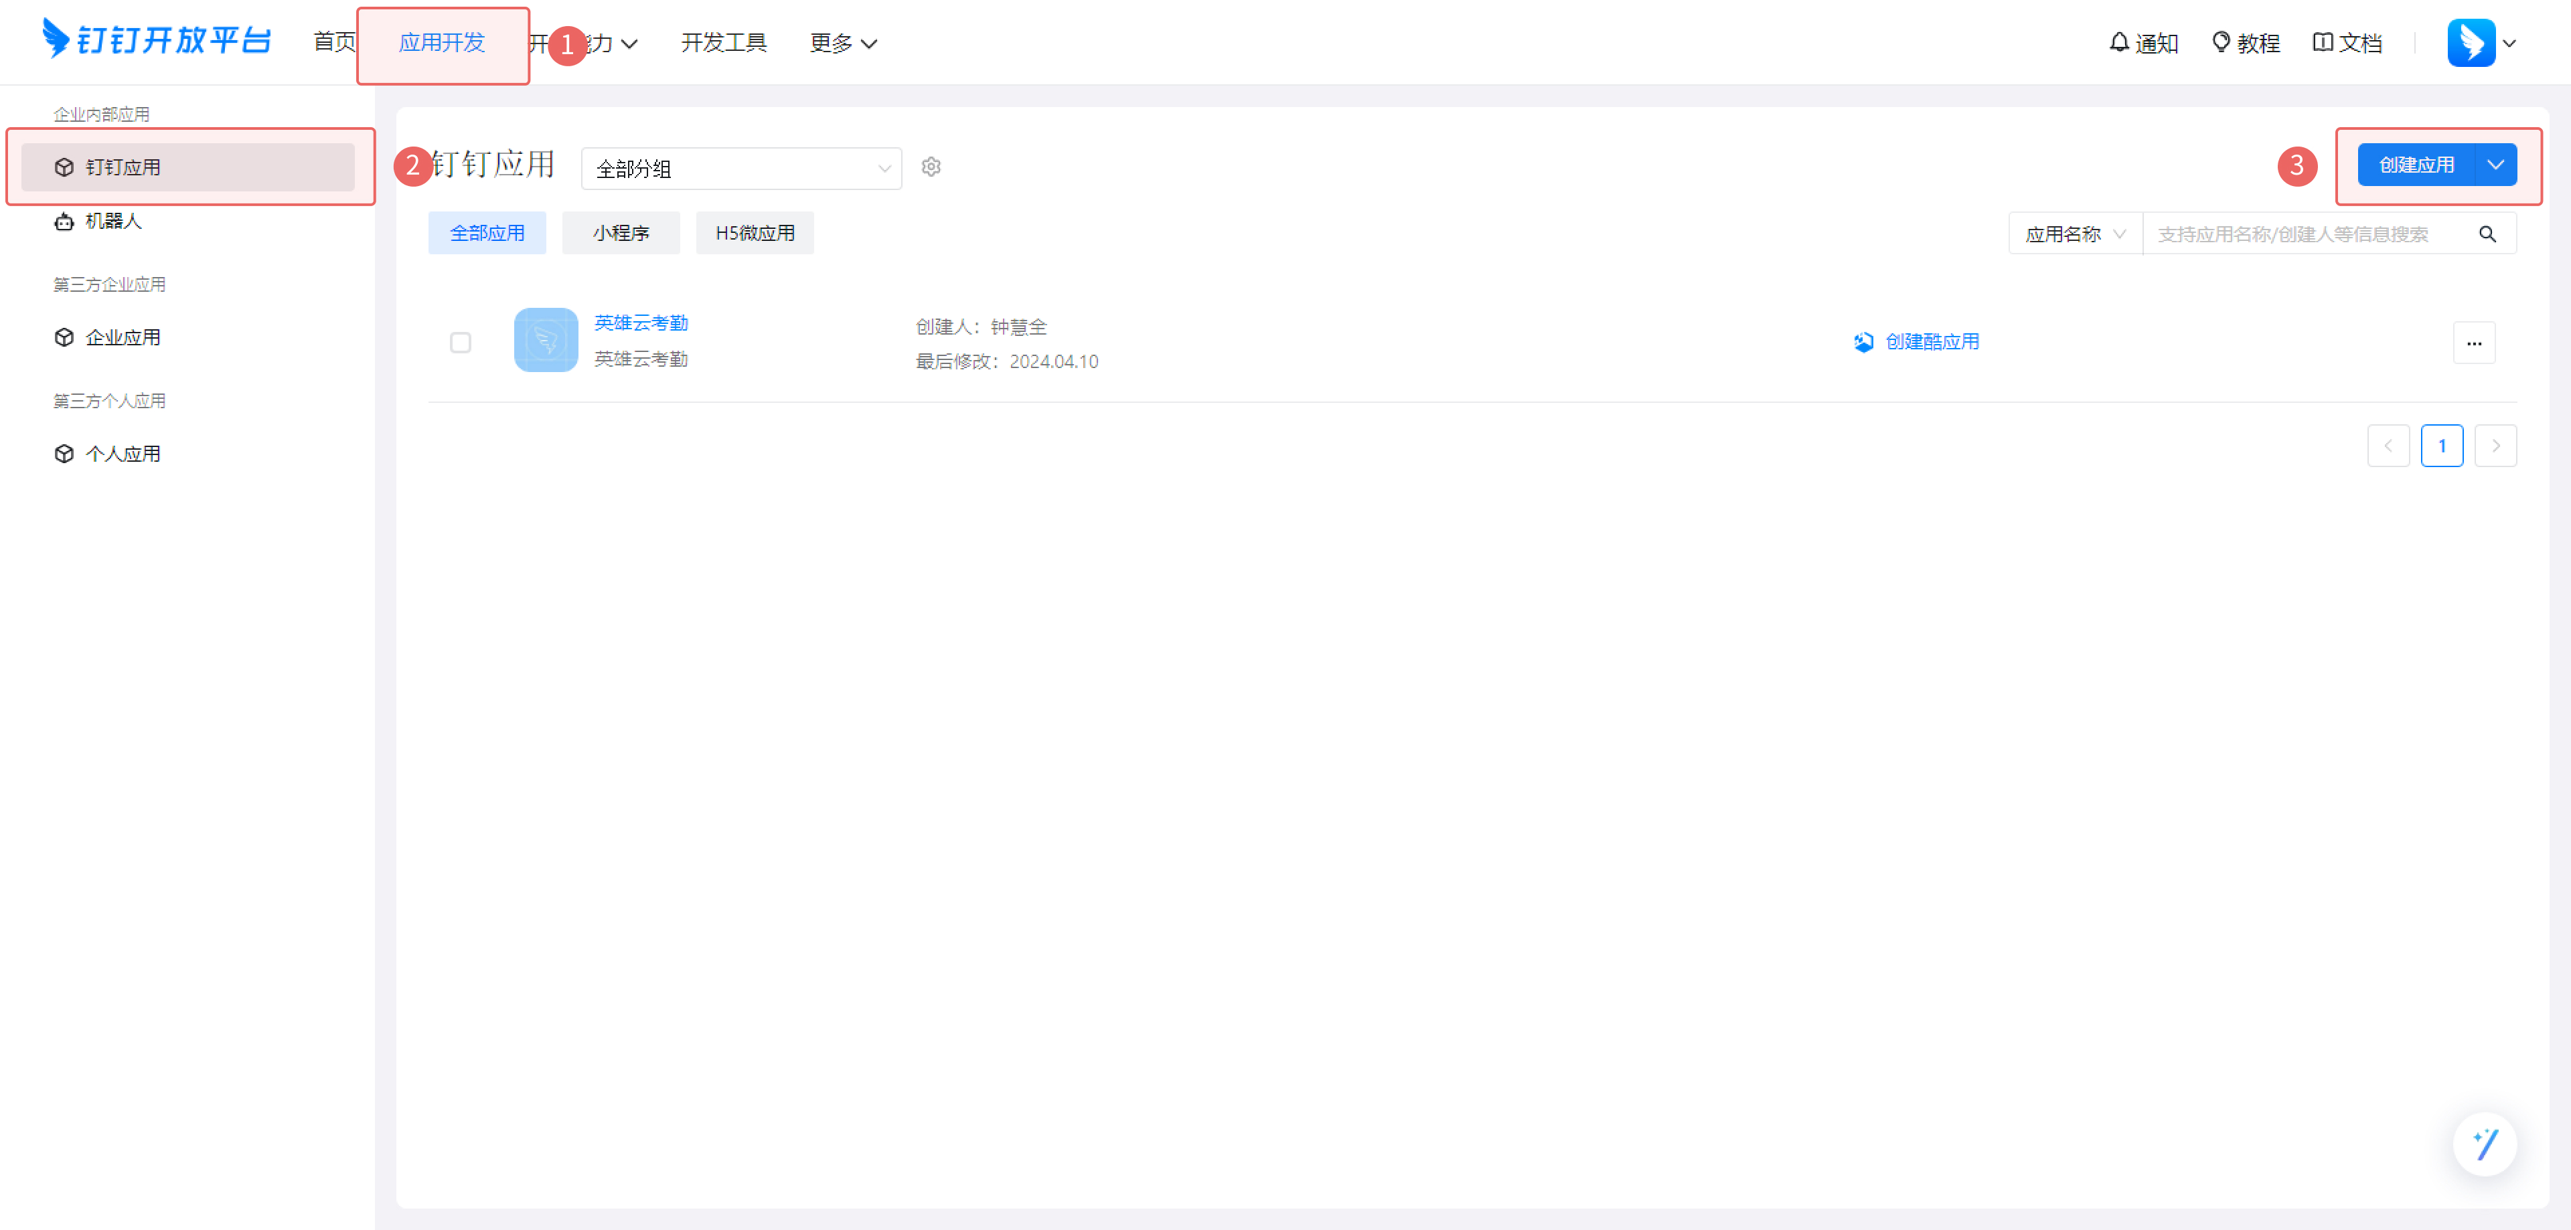Click the 创建酷应用 link
Viewport: 2571px width, 1230px height.
coord(1932,342)
